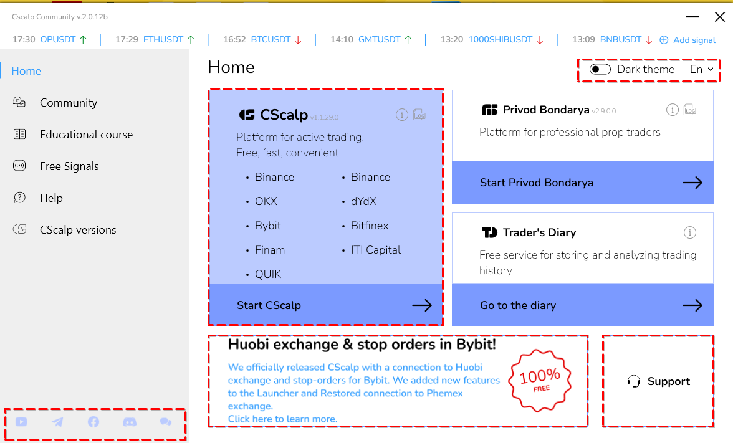Click the Privod Bondarya info icon
Screen dimensions: 733x443
672,110
